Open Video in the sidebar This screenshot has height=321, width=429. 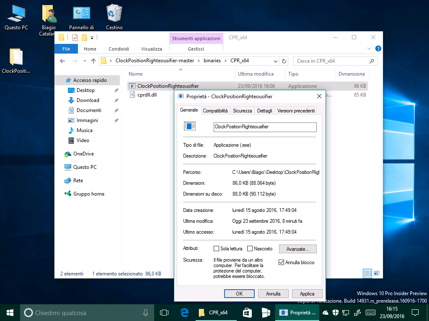pos(83,140)
